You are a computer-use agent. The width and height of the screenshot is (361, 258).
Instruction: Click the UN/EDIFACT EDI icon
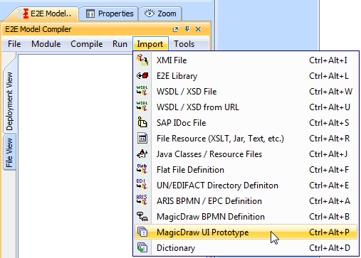pos(142,185)
